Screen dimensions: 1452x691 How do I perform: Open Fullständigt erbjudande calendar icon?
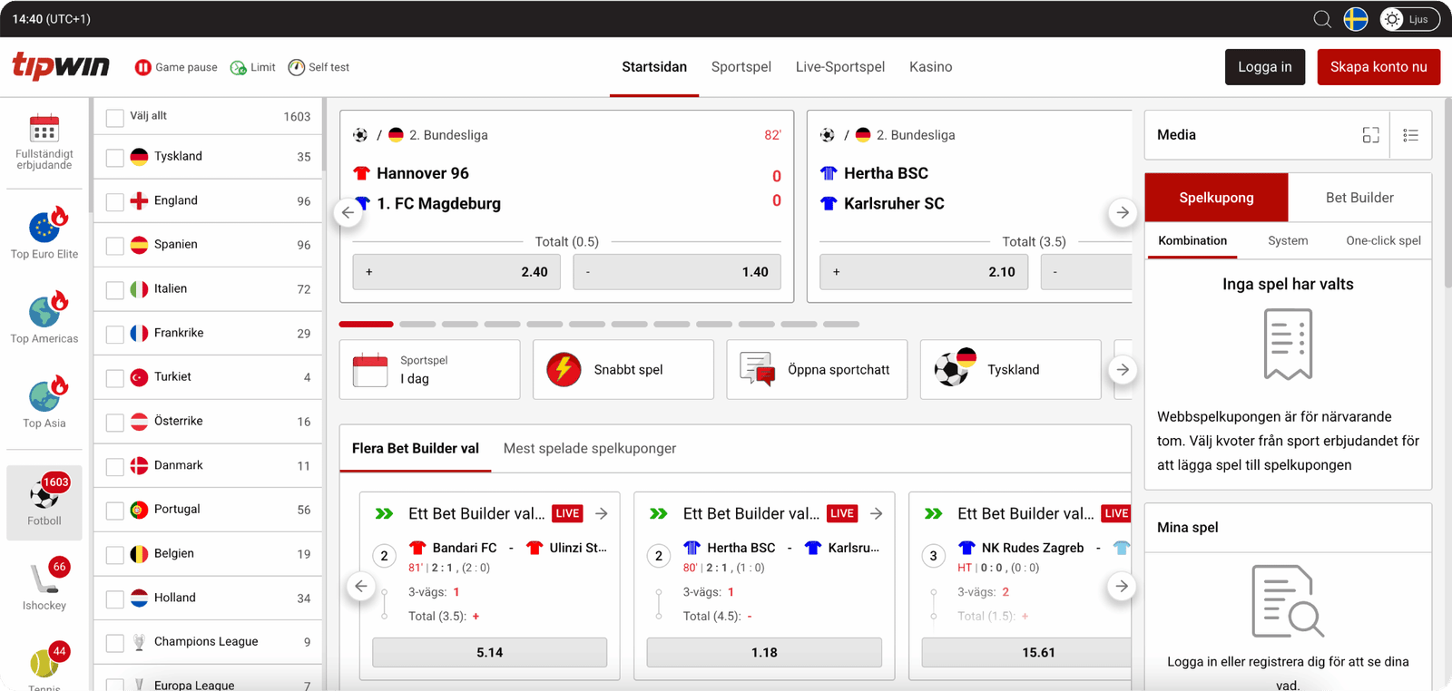pyautogui.click(x=44, y=129)
